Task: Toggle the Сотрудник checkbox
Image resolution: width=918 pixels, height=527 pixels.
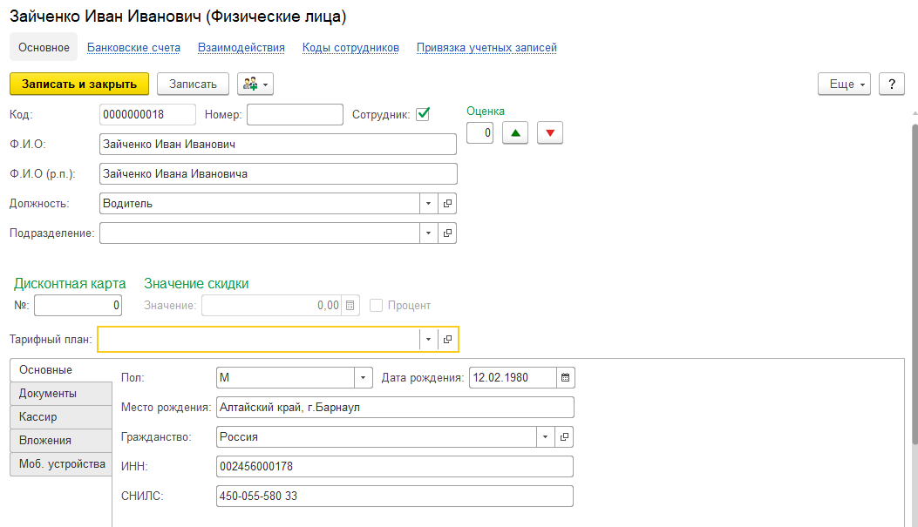Action: (423, 114)
